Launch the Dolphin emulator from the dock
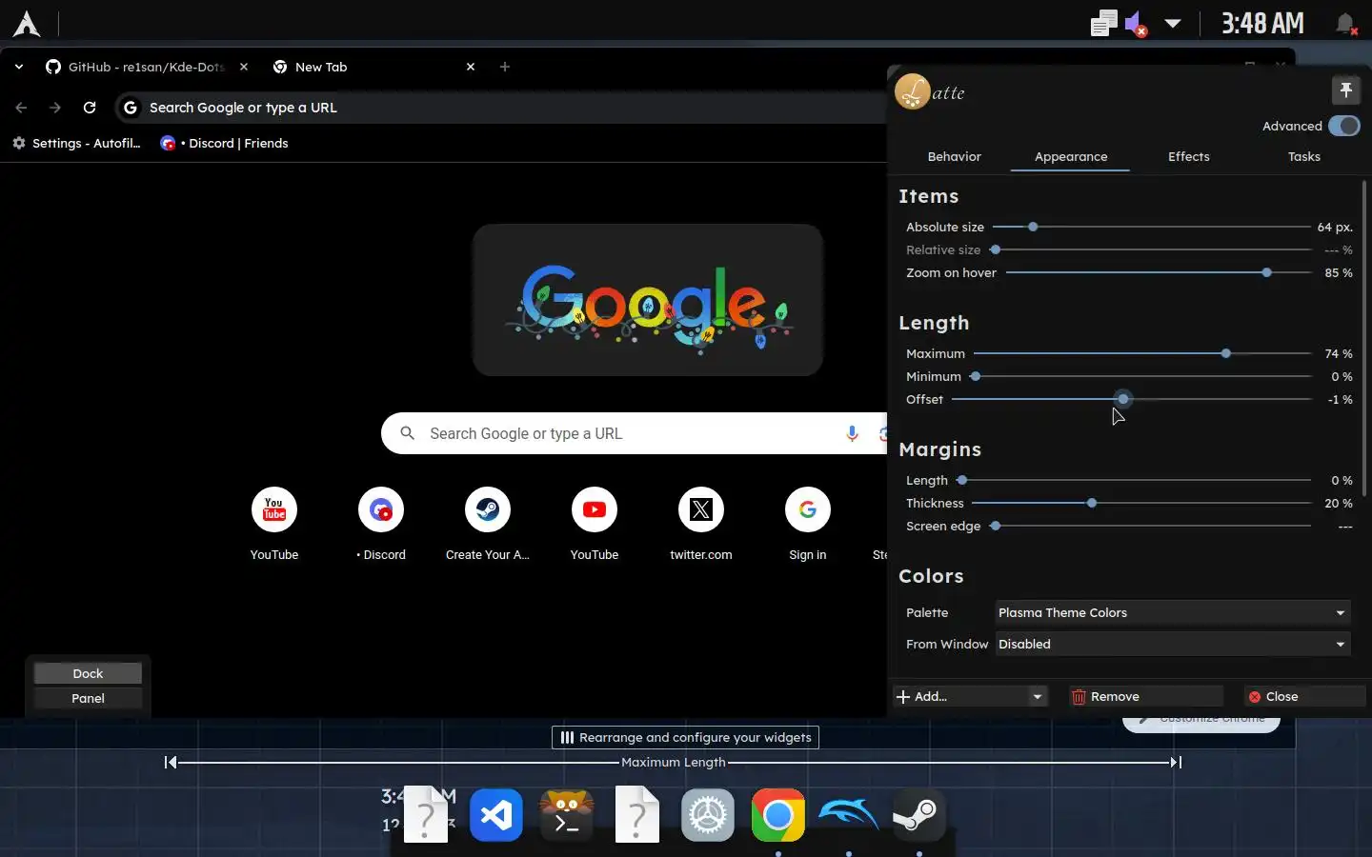Image resolution: width=1372 pixels, height=857 pixels. [x=849, y=815]
